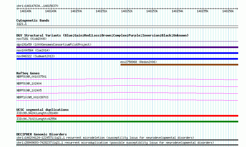The image size is (246, 147).
Task: Click the DECIPHER Genomic Disorders track title
Action: (41, 134)
